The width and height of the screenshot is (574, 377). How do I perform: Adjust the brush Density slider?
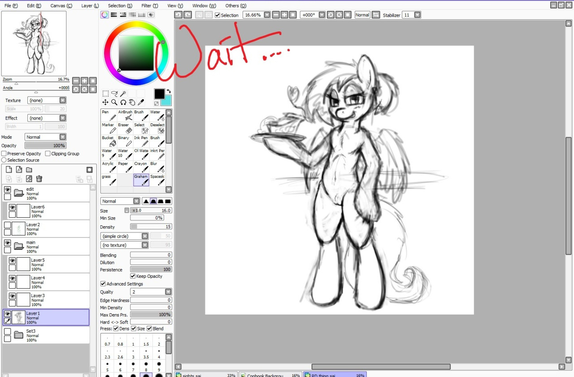click(x=151, y=227)
